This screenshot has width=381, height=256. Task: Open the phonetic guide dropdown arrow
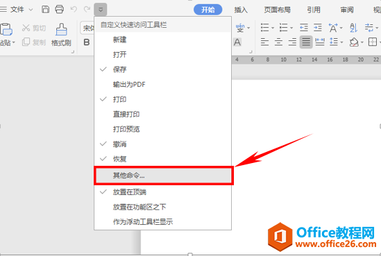click(x=248, y=28)
